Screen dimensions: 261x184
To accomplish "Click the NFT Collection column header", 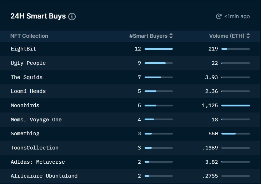I will tap(29, 36).
